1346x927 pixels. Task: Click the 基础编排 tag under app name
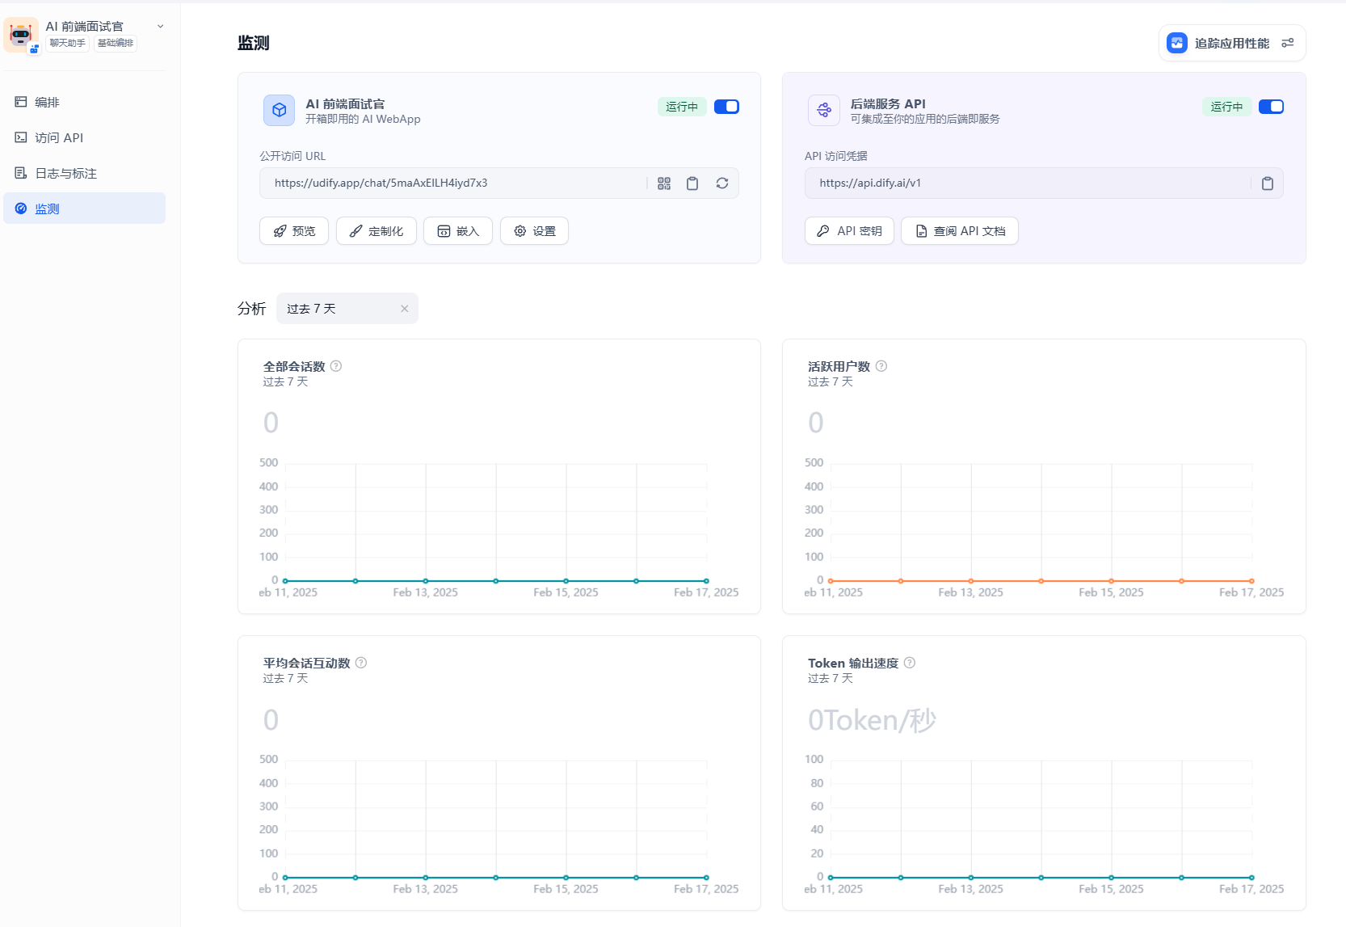tap(115, 44)
